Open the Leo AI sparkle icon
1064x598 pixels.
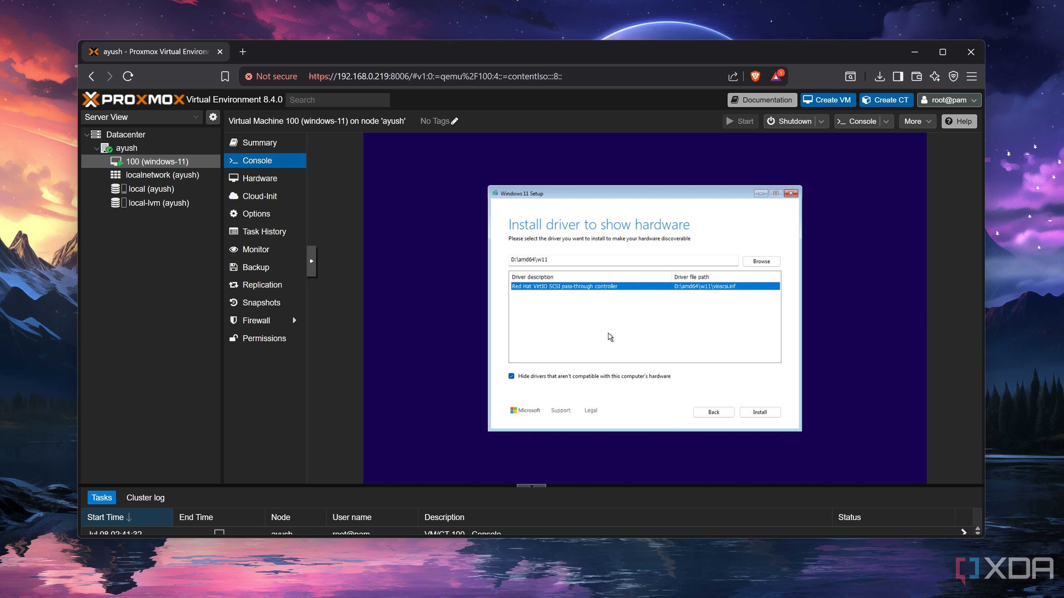[935, 76]
